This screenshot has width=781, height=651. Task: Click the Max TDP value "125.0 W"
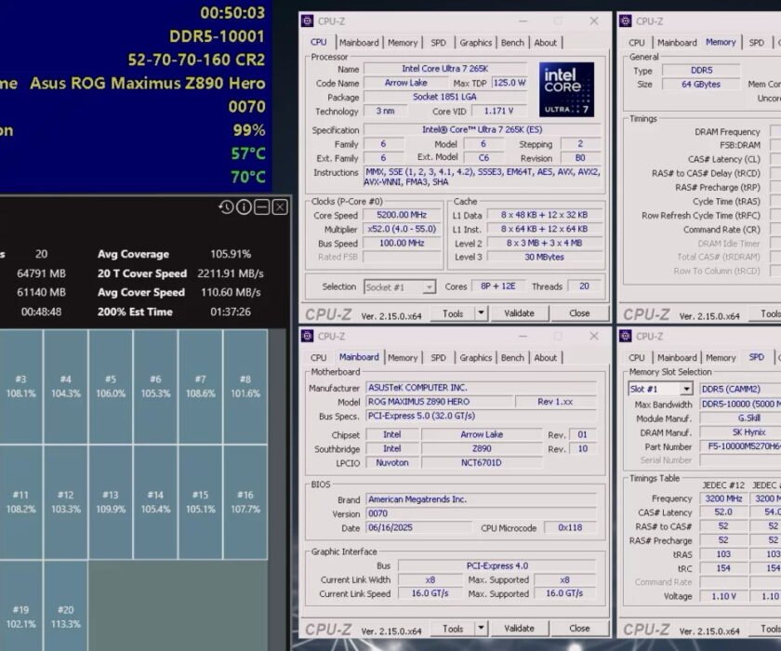[x=510, y=83]
